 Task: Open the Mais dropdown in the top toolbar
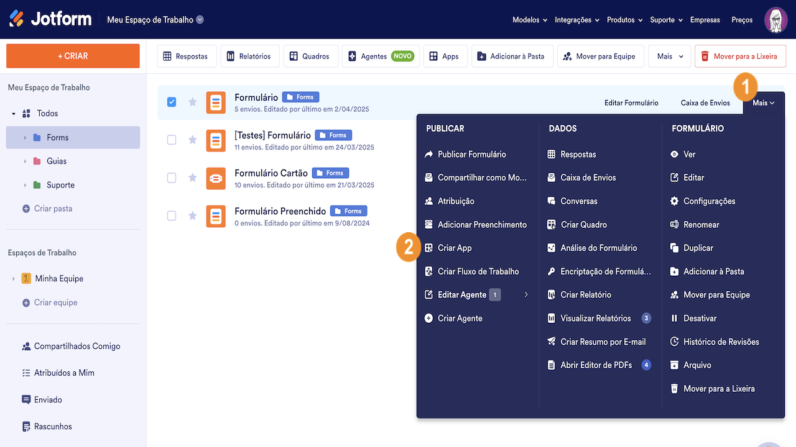[670, 56]
